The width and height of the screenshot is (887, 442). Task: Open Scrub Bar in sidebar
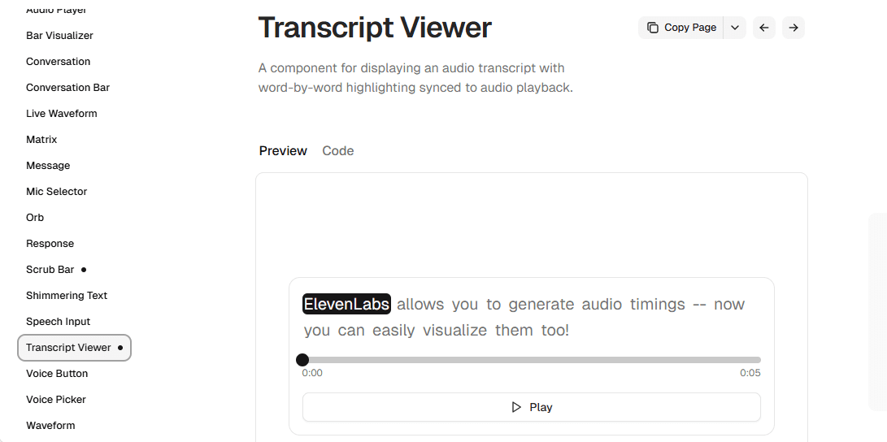[x=50, y=270]
